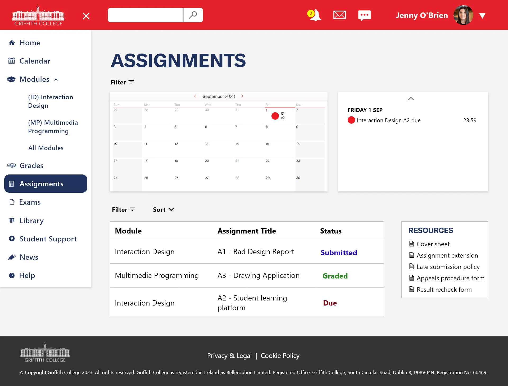This screenshot has width=508, height=386.
Task: Go to Grades in sidebar
Action: [31, 166]
